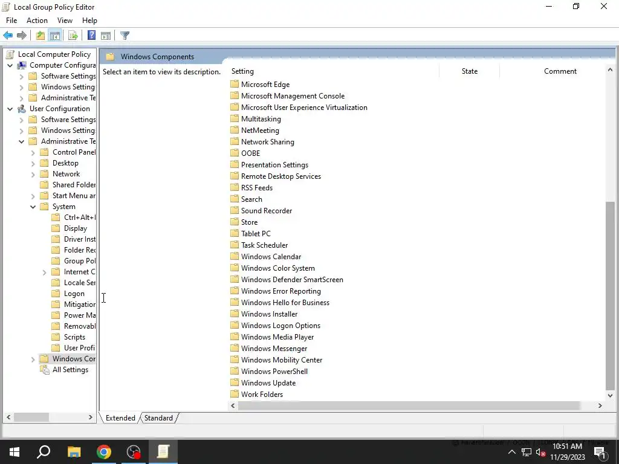Click the settings list scroll up arrow
This screenshot has height=464, width=619.
click(x=610, y=70)
